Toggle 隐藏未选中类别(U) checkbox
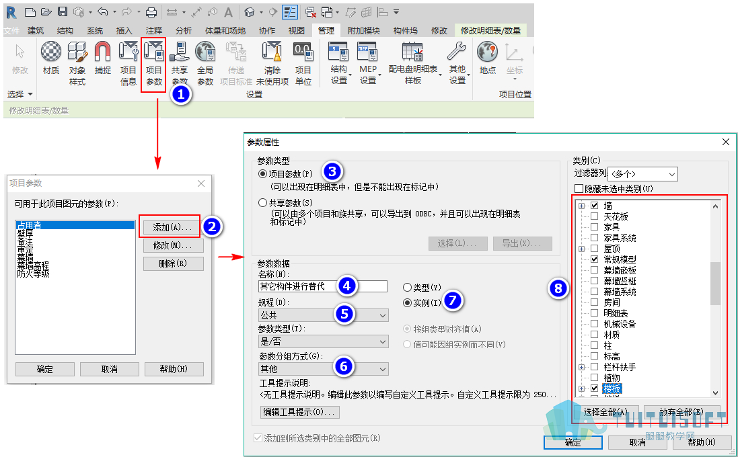Screen dimensions: 738x457 579,189
